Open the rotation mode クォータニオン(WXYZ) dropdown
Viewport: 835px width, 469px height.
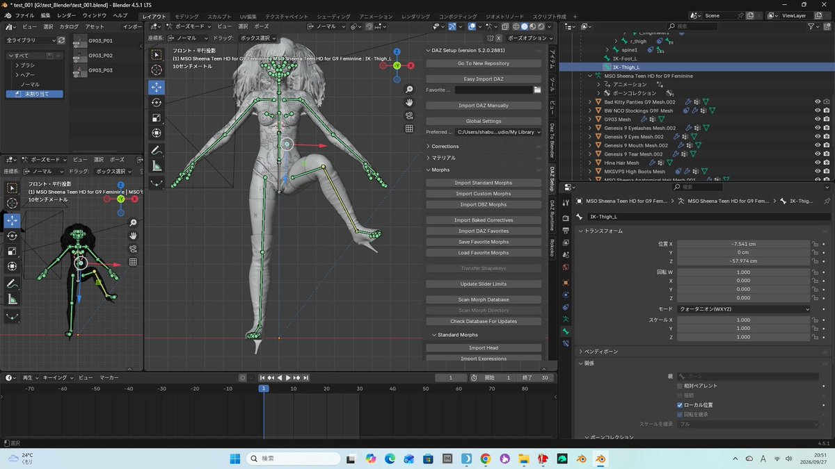(x=744, y=308)
